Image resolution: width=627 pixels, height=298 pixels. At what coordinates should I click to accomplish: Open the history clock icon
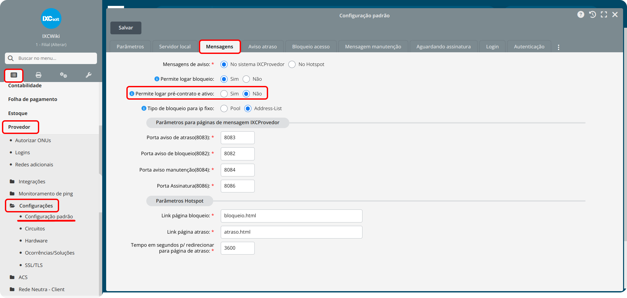(x=592, y=14)
